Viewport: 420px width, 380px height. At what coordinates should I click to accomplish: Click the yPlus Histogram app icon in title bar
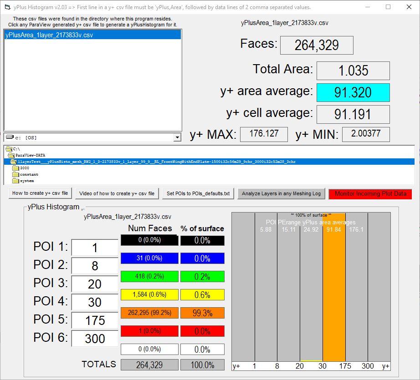7,7
